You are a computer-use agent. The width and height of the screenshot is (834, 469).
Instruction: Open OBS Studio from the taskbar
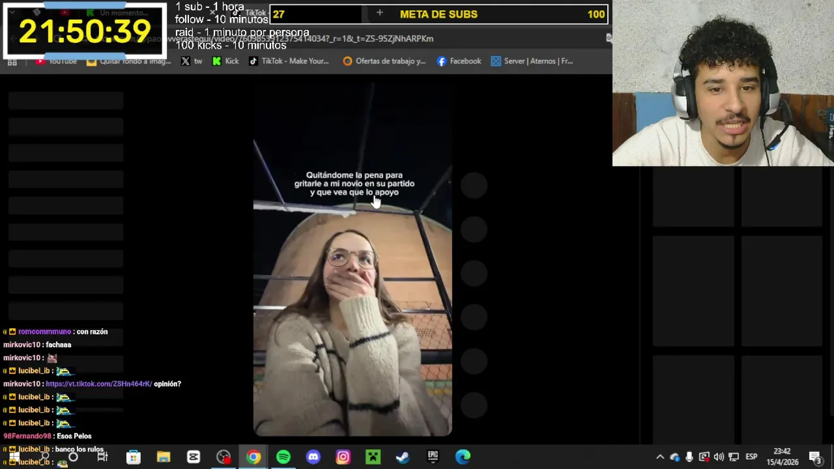click(x=223, y=457)
